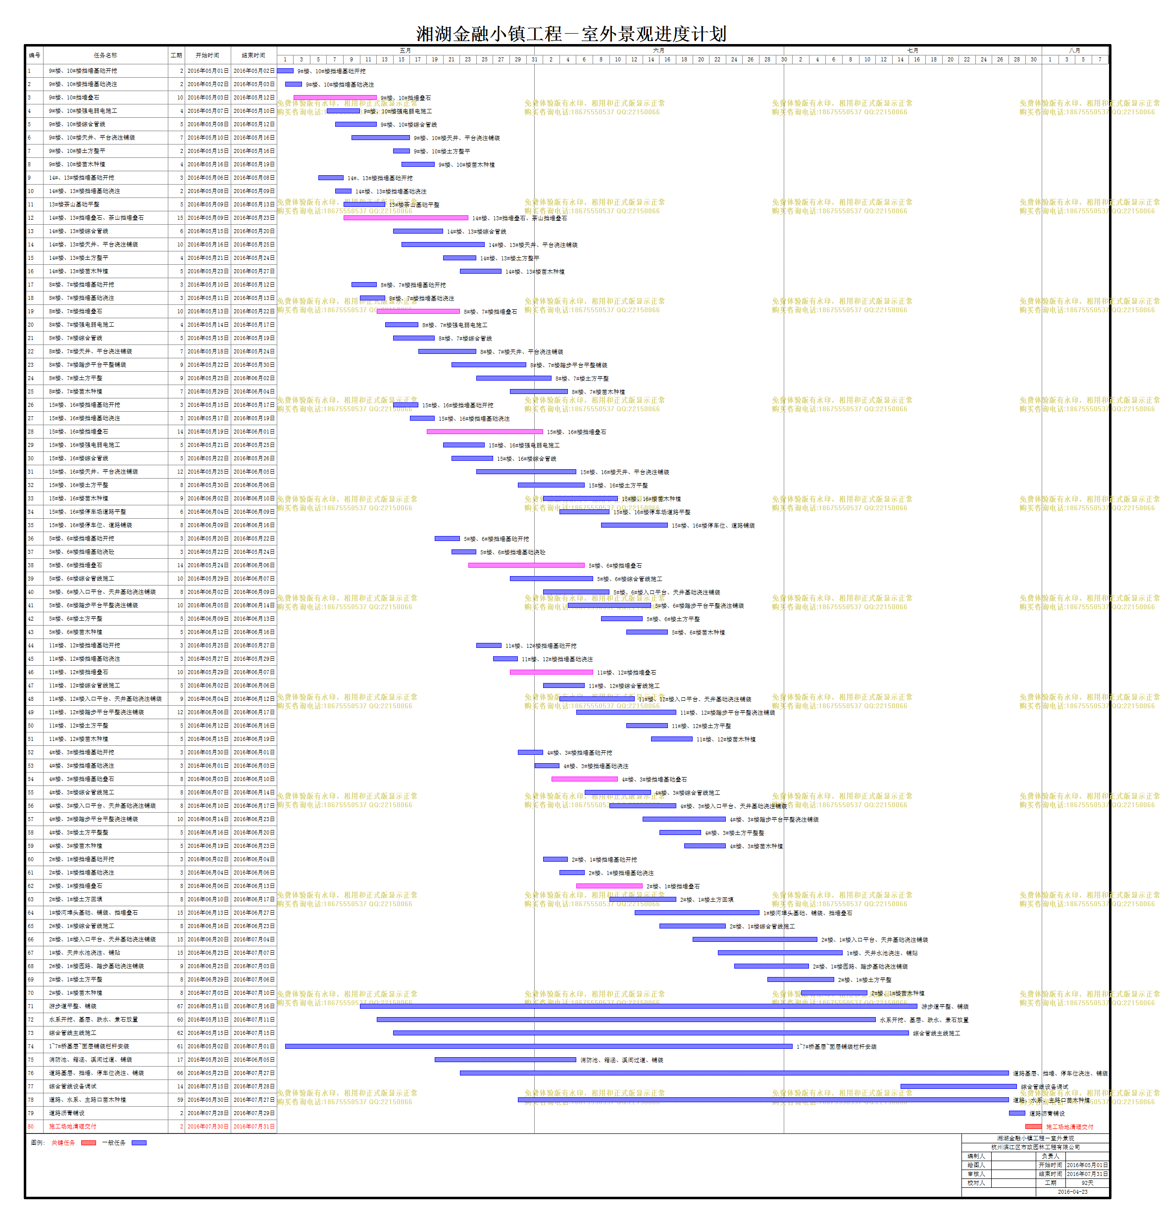Screen dimensions: 1160x1222
Task: Click company name '杭州滨江区市政园林工程有限公司' in title block
Action: point(1035,1147)
